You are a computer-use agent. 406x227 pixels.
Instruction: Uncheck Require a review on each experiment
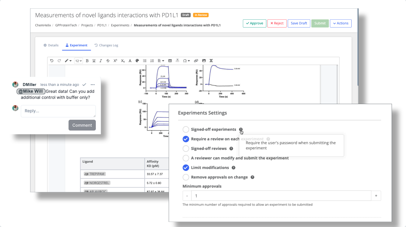point(186,139)
